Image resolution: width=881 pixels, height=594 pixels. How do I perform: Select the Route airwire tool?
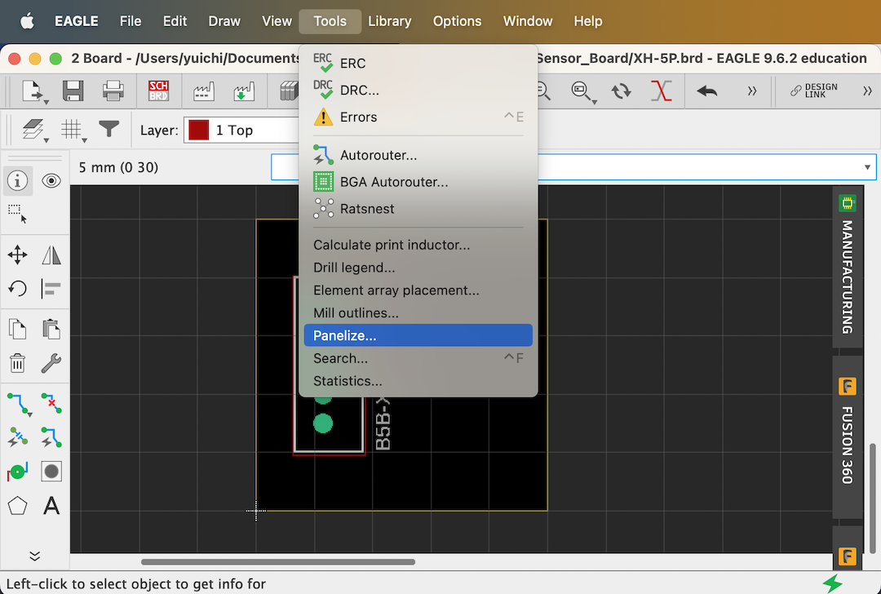pos(19,404)
